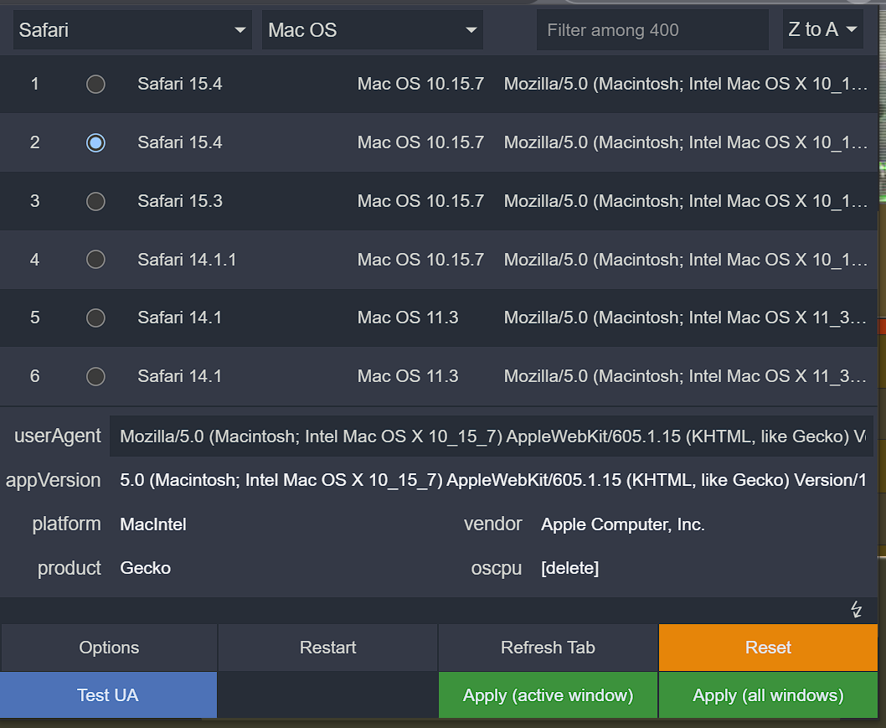This screenshot has width=886, height=728.
Task: Select the first Safari 15.4 radio button
Action: click(x=96, y=84)
